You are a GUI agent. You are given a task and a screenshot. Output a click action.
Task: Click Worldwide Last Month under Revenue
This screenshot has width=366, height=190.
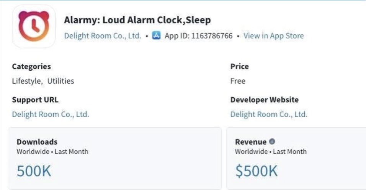click(271, 151)
